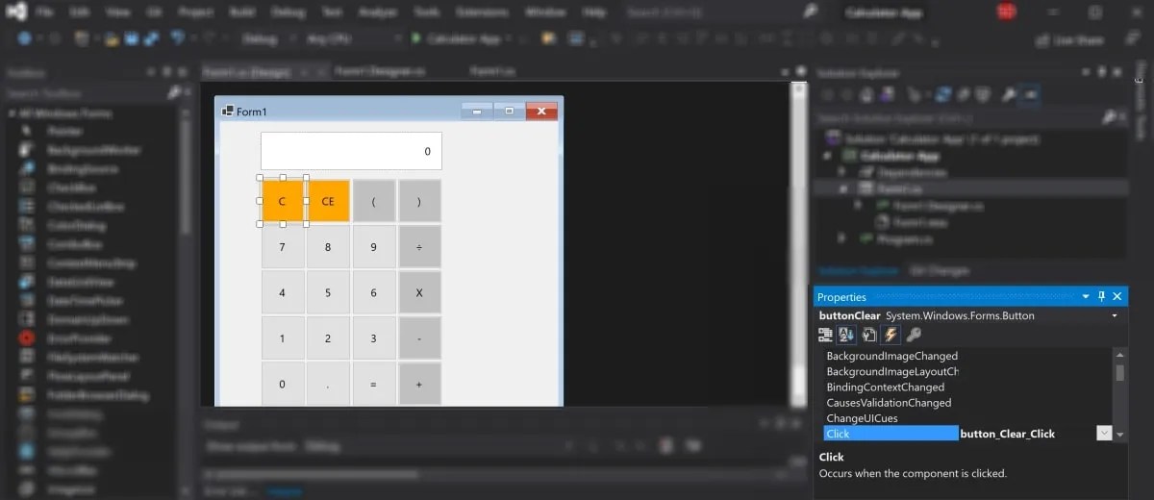1154x500 pixels.
Task: Select the orange CE button on Form1
Action: coord(328,201)
